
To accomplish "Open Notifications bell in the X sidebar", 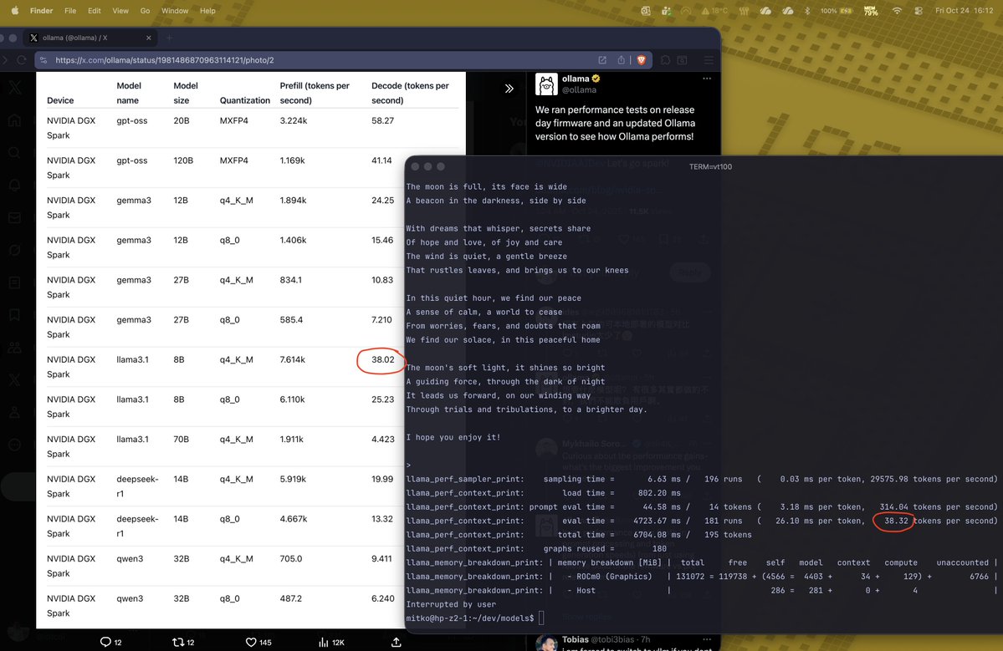I will 15,186.
